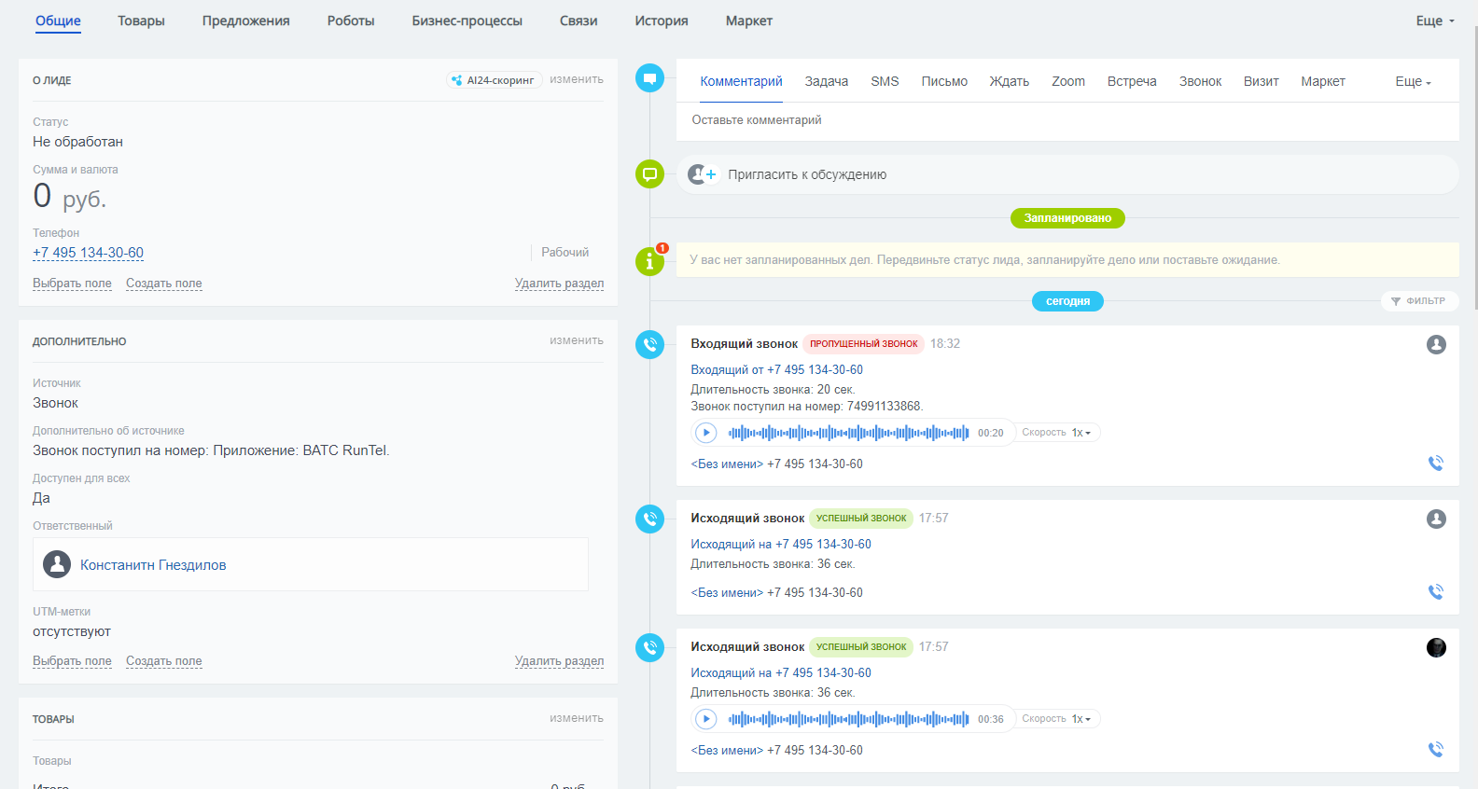The height and width of the screenshot is (789, 1478).
Task: Seek within the 00:20 recording waveform
Action: (x=848, y=433)
